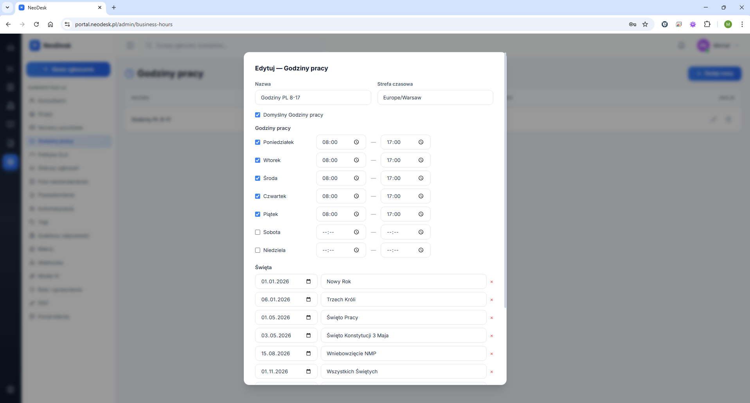Open calendar for Trzech Króli date
Screen dimensions: 750x403
tap(309, 299)
